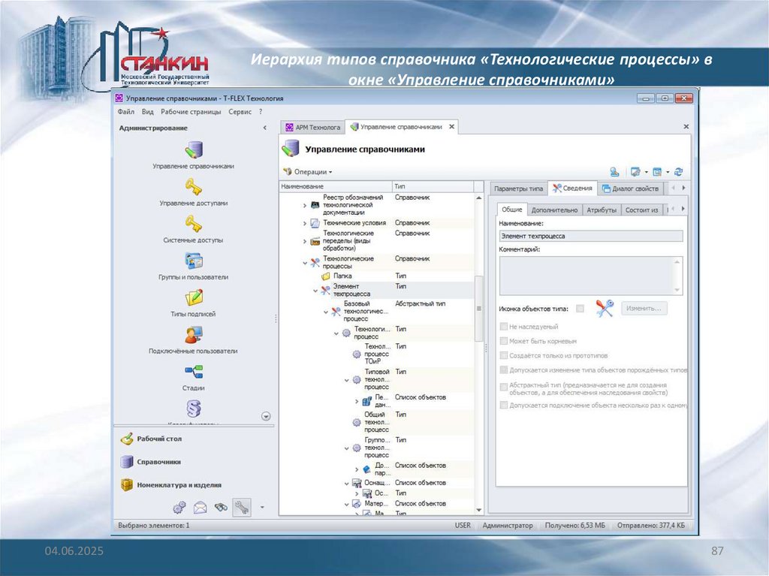Click the Папка folder icon in tree
Viewport: 769px width, 576px height.
tap(325, 276)
